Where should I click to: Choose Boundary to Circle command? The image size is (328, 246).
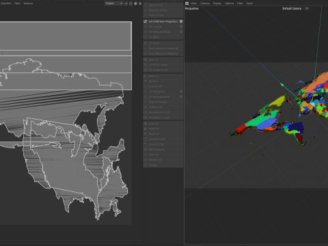[x=163, y=113]
